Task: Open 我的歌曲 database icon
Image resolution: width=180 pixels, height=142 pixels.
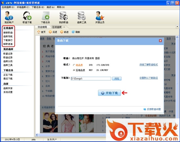Action: tap(63, 16)
